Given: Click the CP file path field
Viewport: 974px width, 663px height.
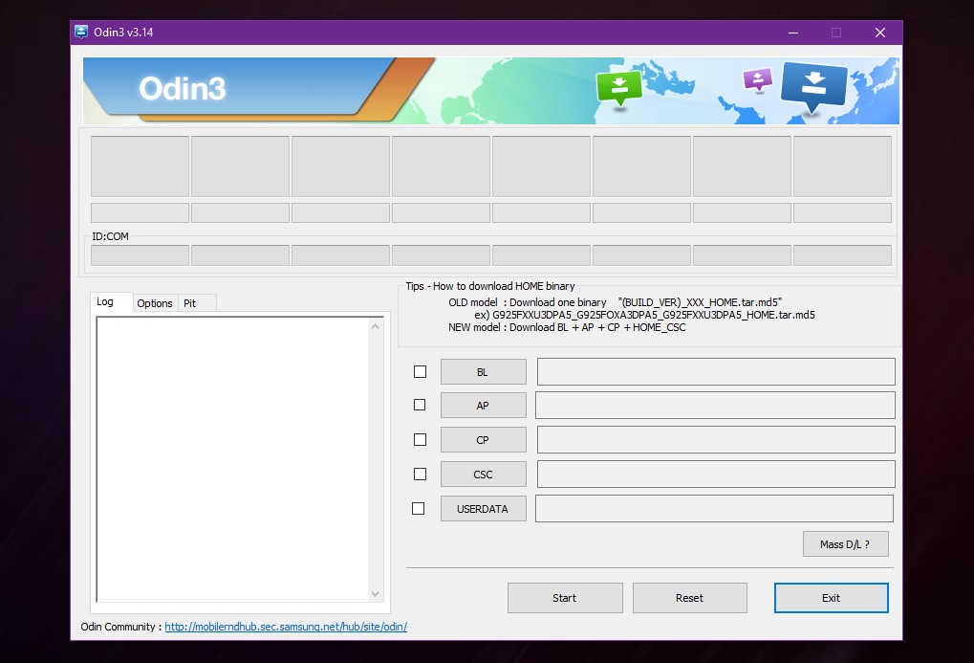Looking at the screenshot, I should 716,440.
